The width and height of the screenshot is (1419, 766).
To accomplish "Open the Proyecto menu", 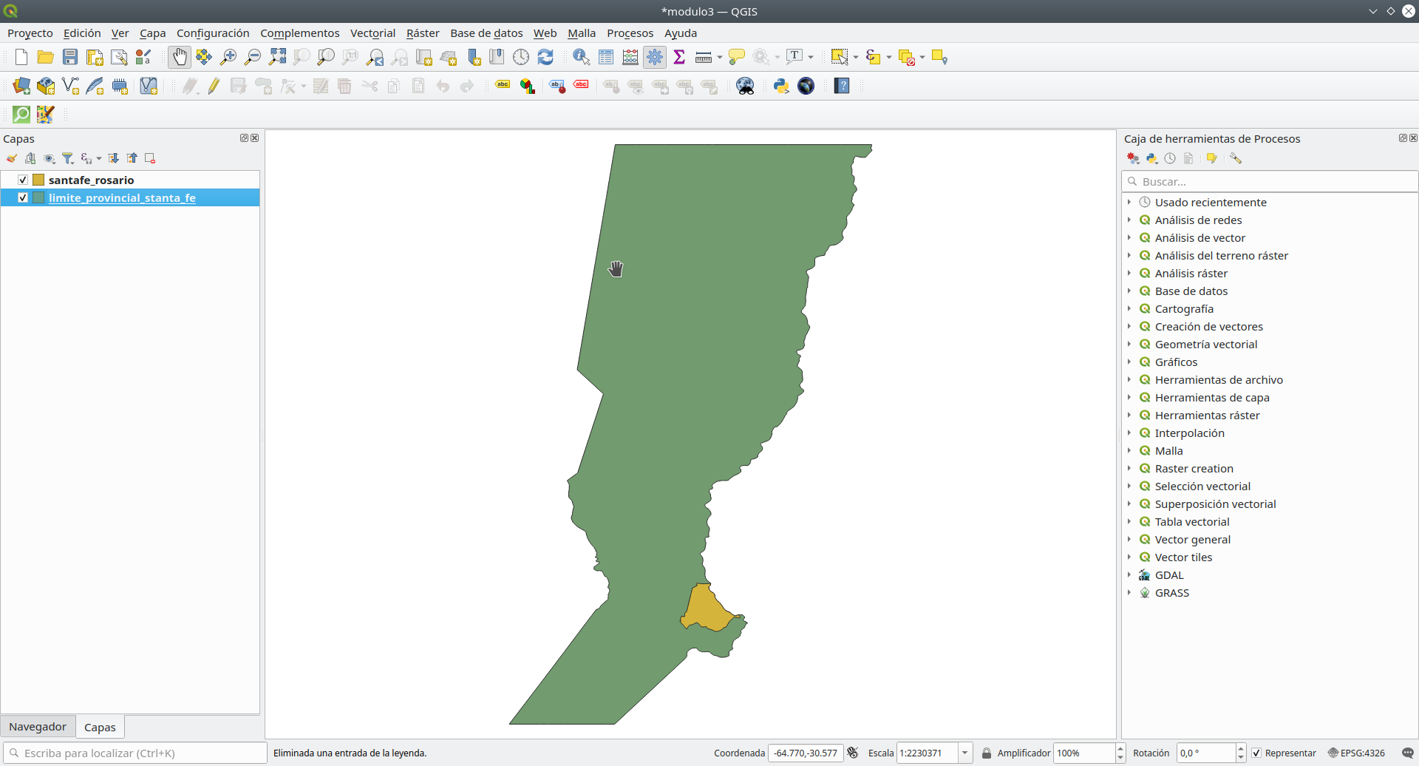I will (30, 33).
